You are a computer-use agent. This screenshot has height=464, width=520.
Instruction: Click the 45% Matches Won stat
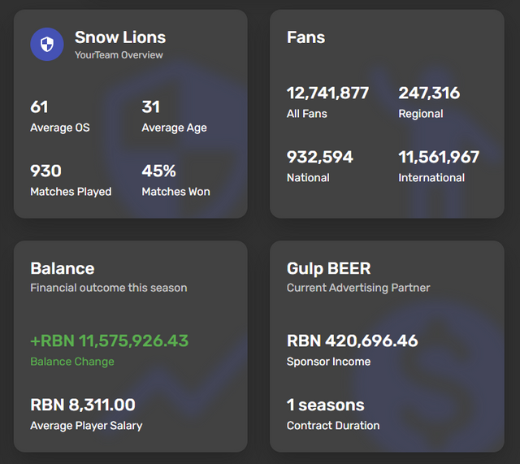[159, 171]
